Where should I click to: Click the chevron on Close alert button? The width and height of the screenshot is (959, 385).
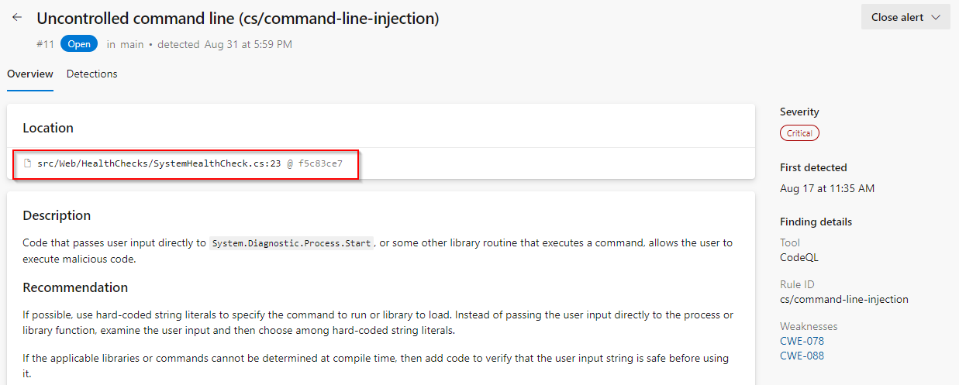click(935, 17)
